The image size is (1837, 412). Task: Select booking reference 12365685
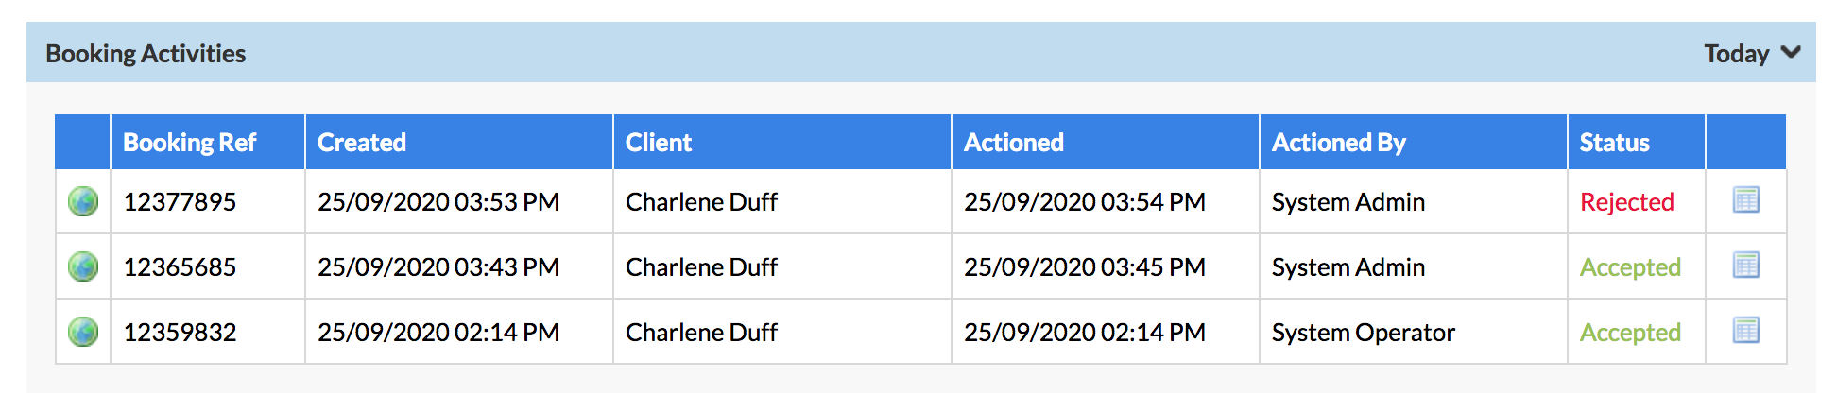180,267
